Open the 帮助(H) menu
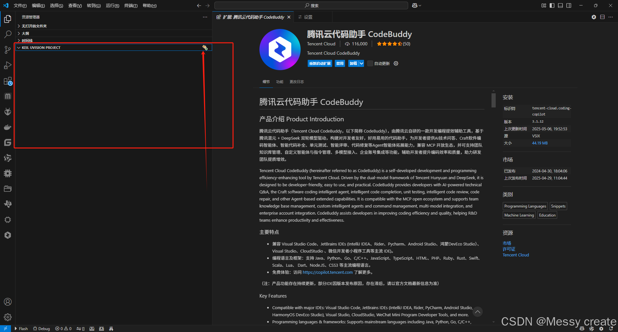The height and width of the screenshot is (332, 618). 150,5
